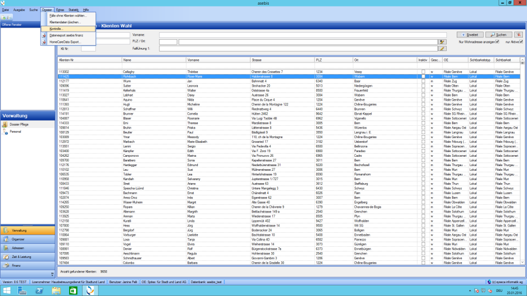527x296 pixels.
Task: Click the Suchen button
Action: click(498, 35)
